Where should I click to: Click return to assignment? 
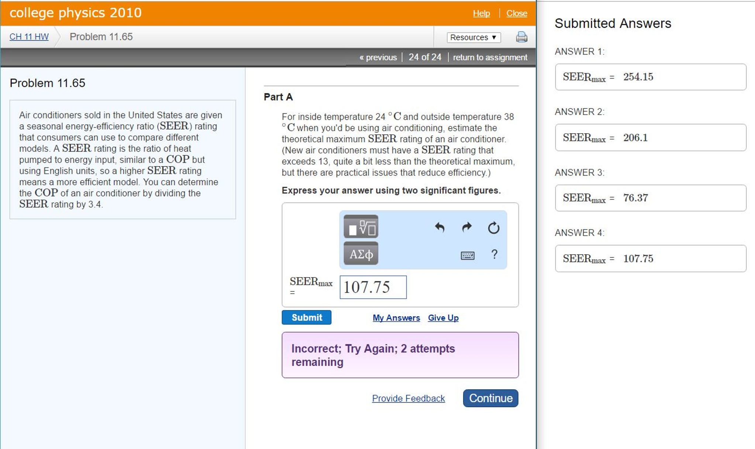(490, 58)
